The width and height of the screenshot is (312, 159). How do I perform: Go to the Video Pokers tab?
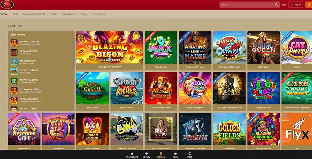pyautogui.click(x=69, y=14)
